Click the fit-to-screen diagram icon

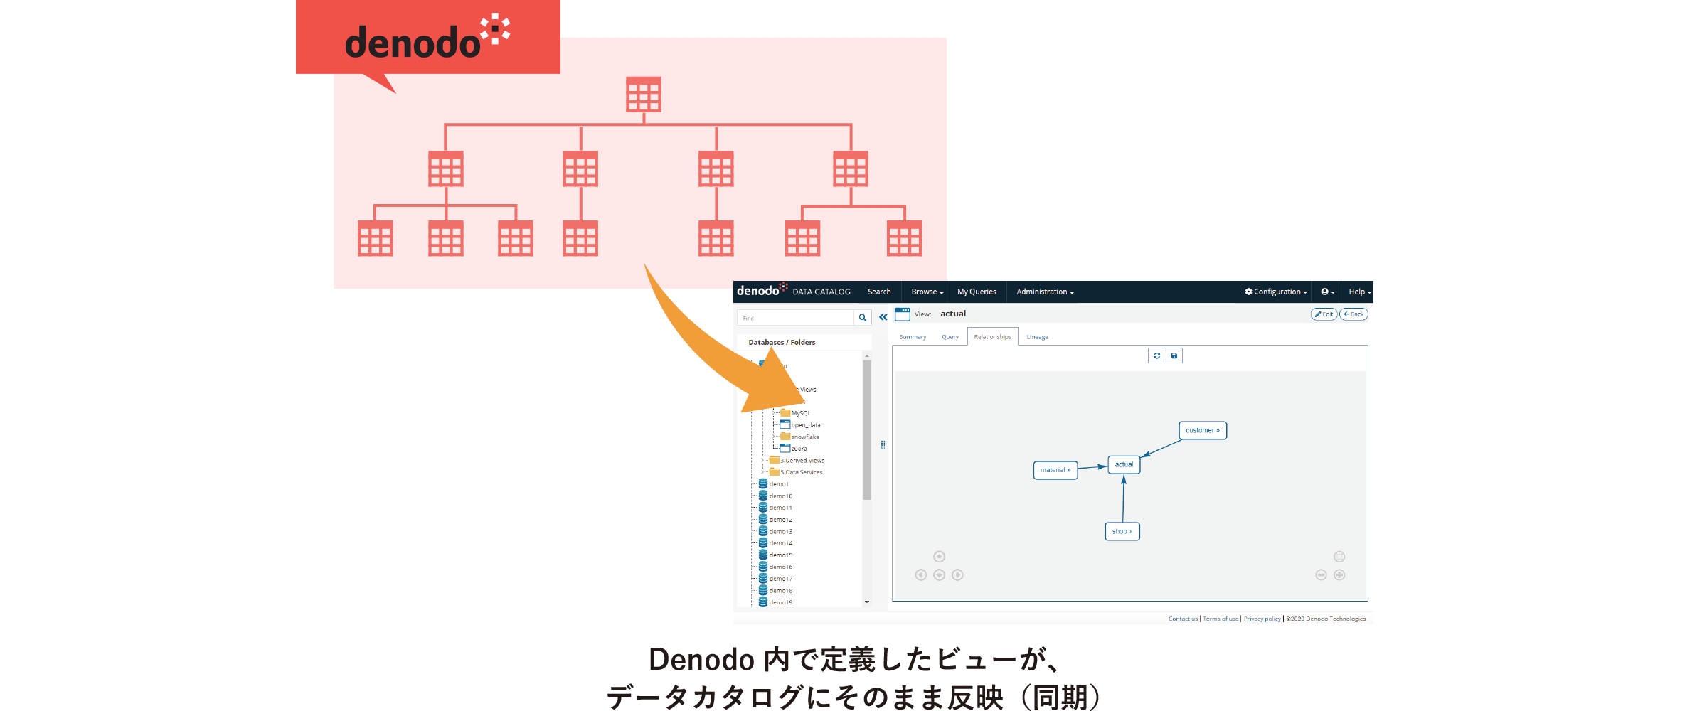pyautogui.click(x=1339, y=557)
